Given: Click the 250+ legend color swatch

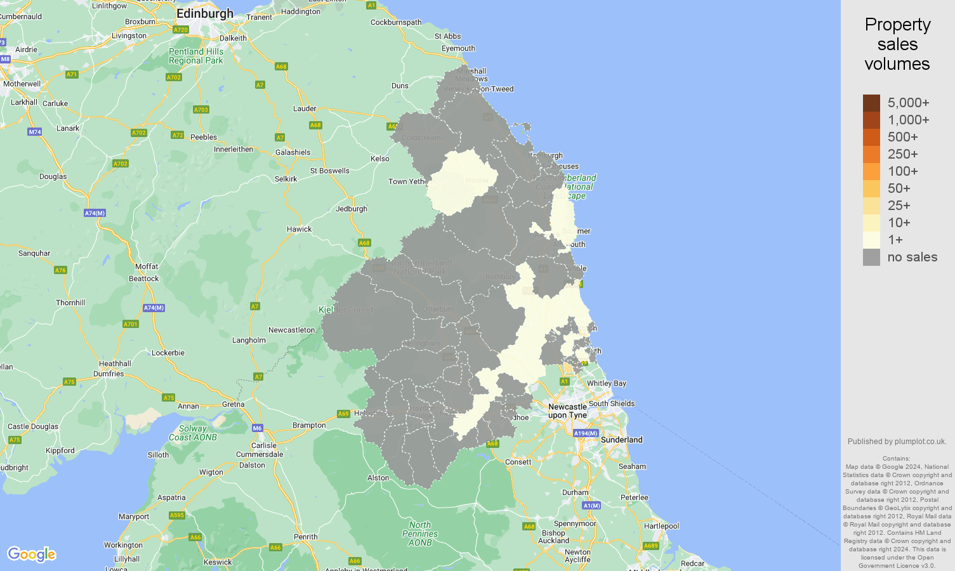Looking at the screenshot, I should click(871, 154).
